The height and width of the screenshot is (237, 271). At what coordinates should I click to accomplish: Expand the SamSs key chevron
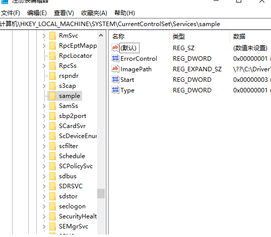coord(44,106)
